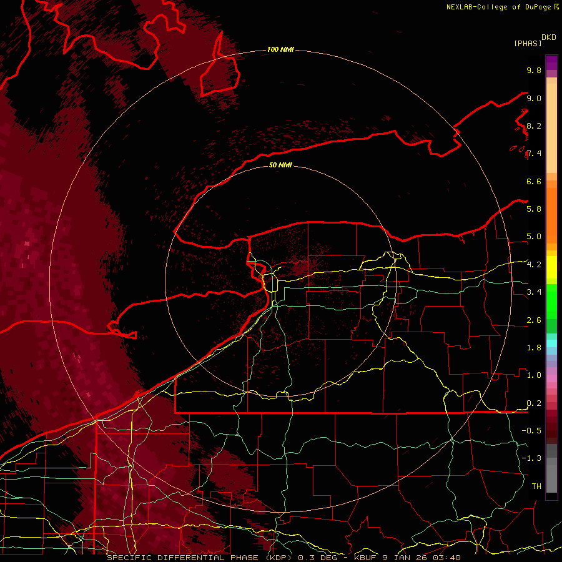Viewport: 562px width, 562px height.
Task: Click the 2.6 value on the color scale
Action: 534,320
